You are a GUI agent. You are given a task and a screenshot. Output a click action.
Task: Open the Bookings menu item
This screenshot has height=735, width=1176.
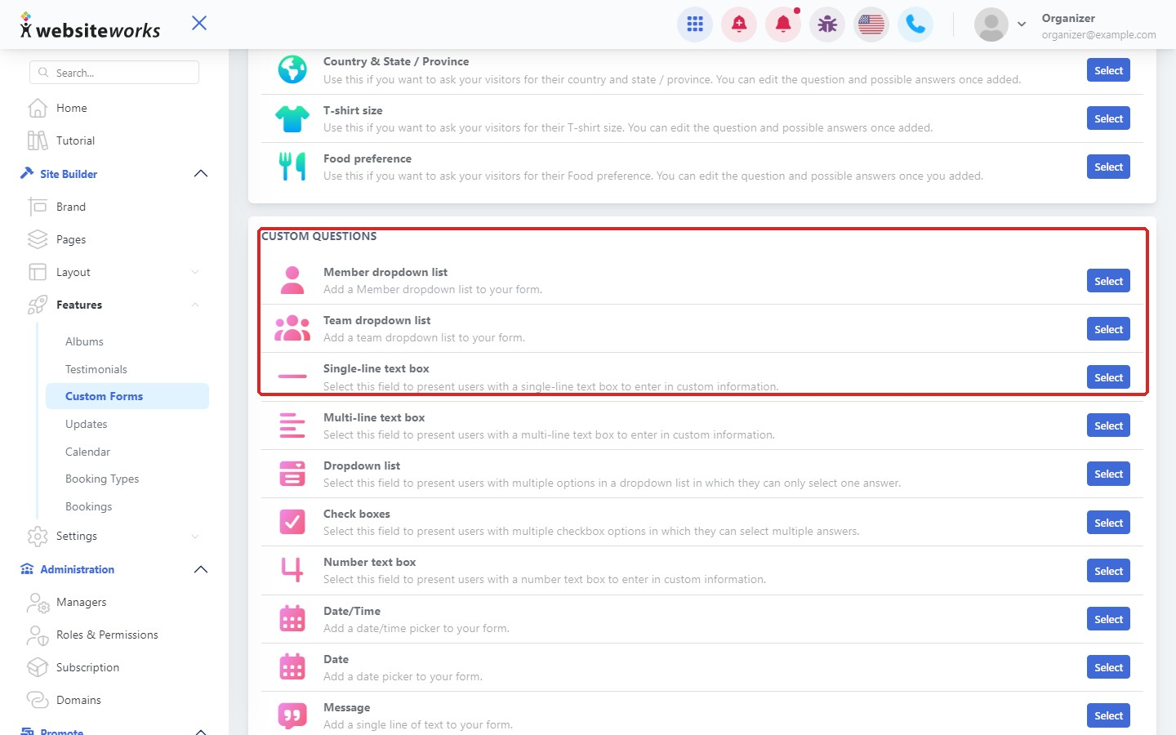(x=89, y=506)
